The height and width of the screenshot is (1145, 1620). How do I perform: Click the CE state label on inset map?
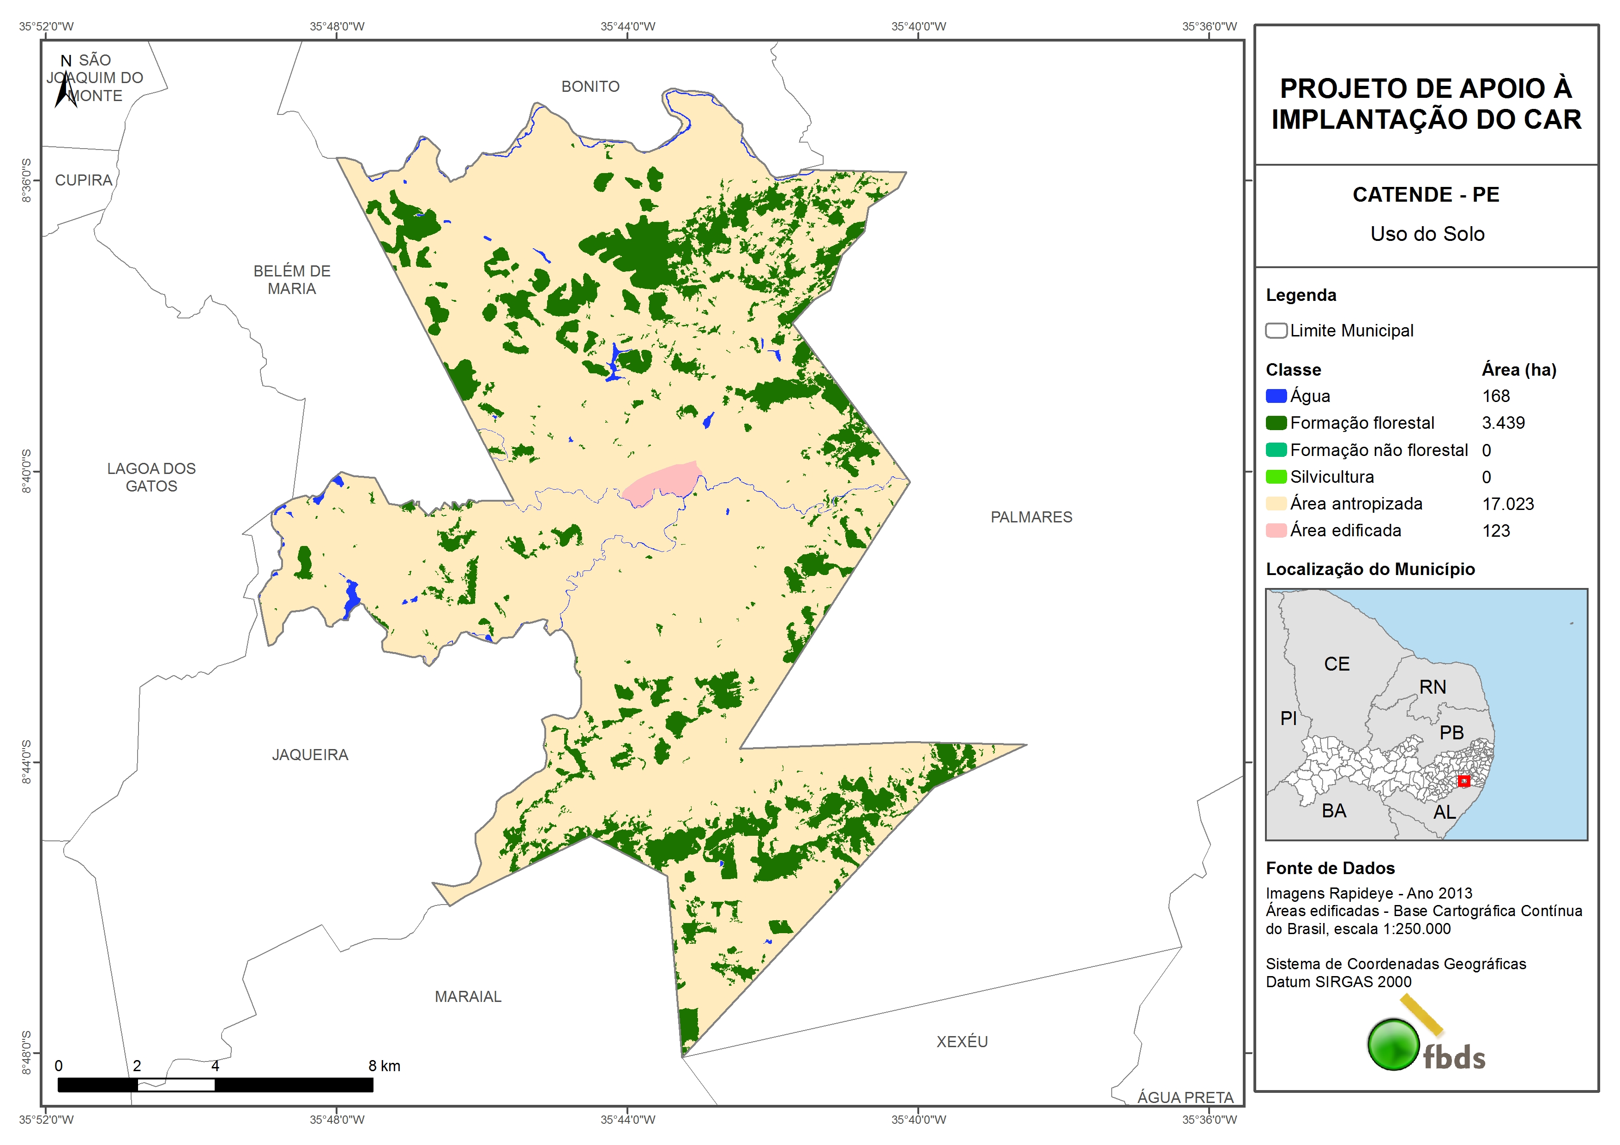click(x=1337, y=664)
